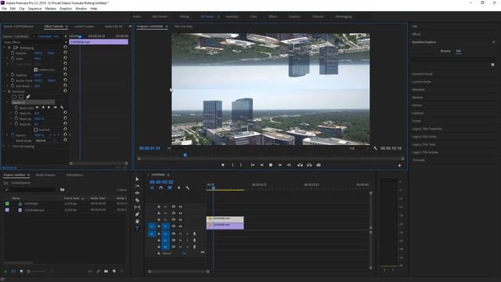
Task: Reset the Position parameter
Action: tap(65, 52)
